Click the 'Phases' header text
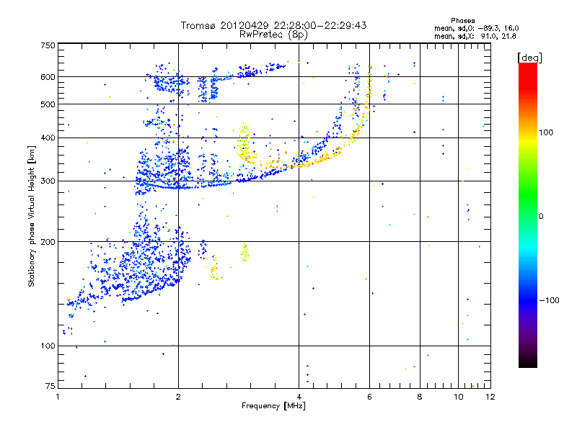 [462, 21]
